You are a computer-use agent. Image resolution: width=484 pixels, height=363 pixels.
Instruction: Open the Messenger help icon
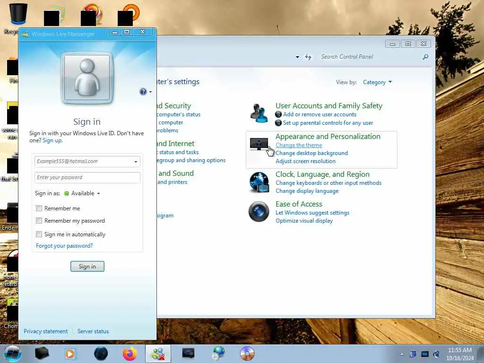point(143,92)
